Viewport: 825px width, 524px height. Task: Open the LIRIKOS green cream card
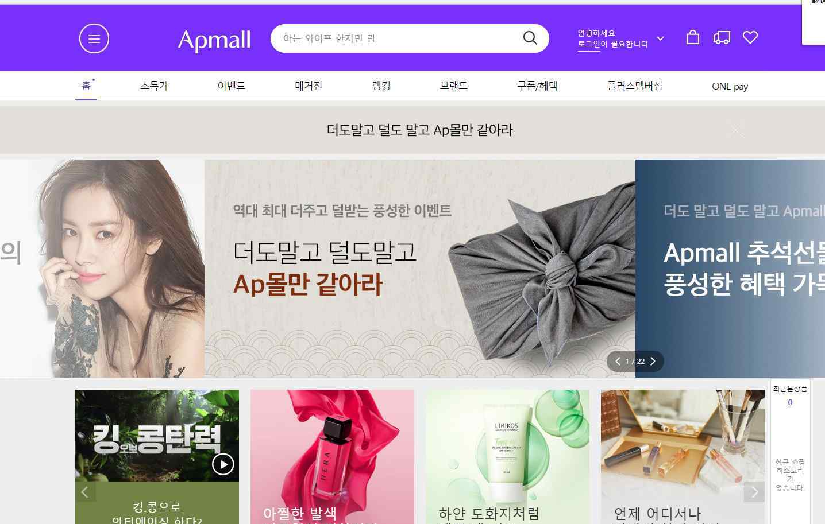click(507, 457)
